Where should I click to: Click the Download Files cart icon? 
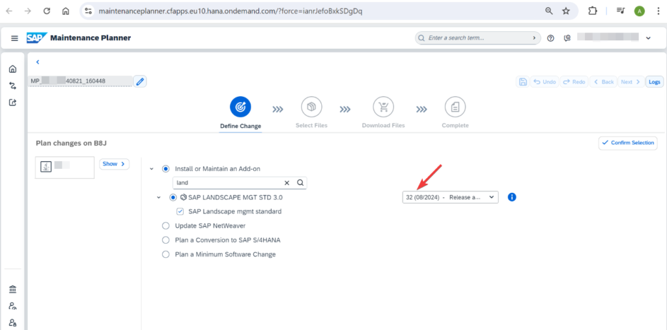383,107
